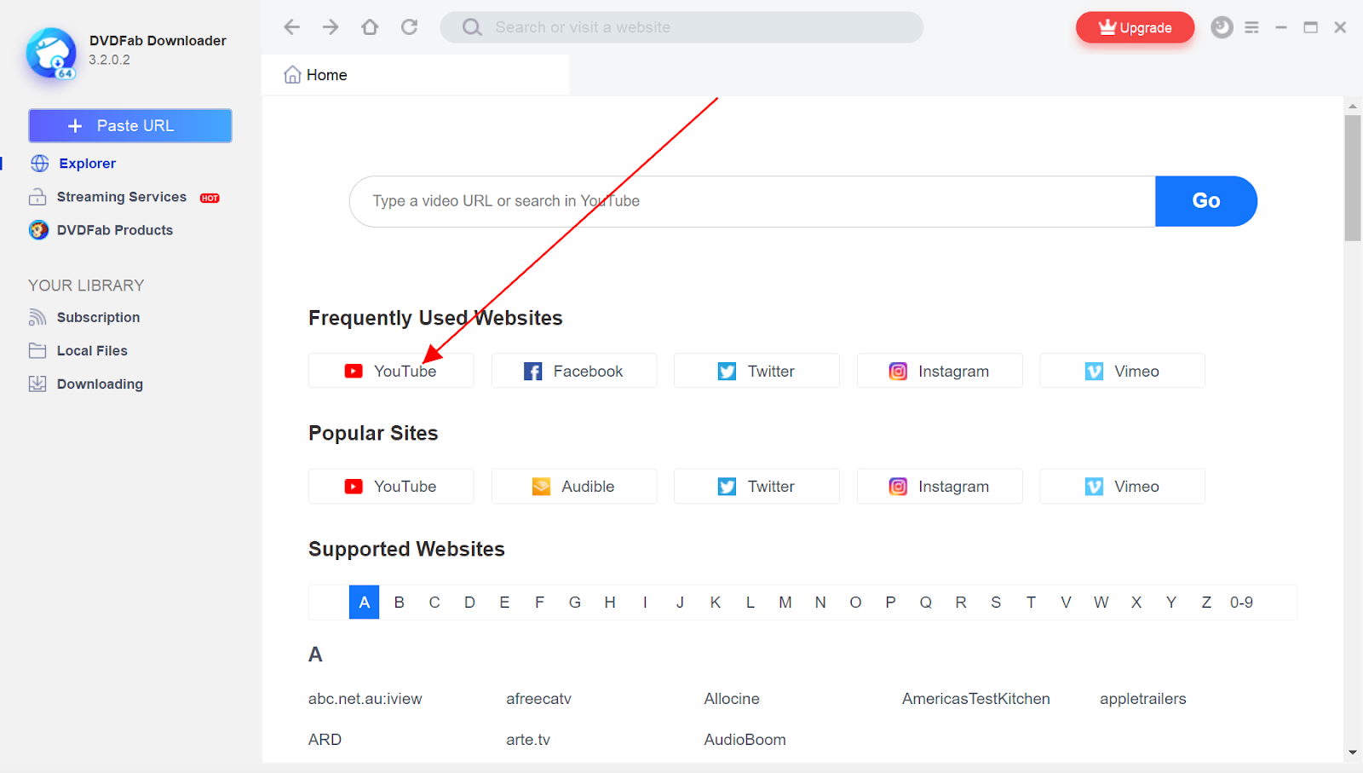1363x773 pixels.
Task: Open Instagram under Popular Sites
Action: pyautogui.click(x=940, y=486)
